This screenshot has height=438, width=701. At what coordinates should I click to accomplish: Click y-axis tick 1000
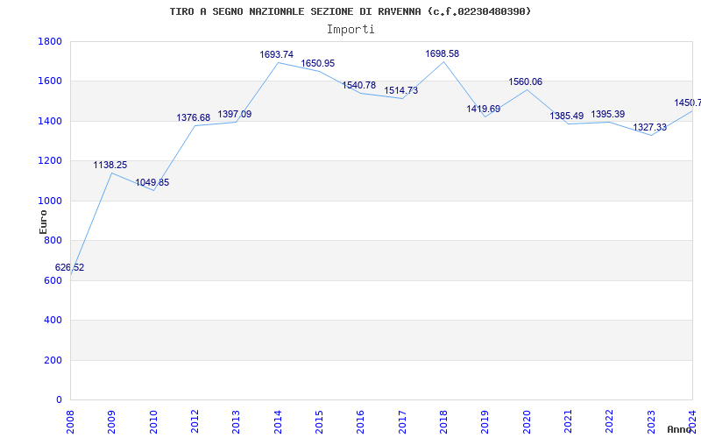pos(50,201)
